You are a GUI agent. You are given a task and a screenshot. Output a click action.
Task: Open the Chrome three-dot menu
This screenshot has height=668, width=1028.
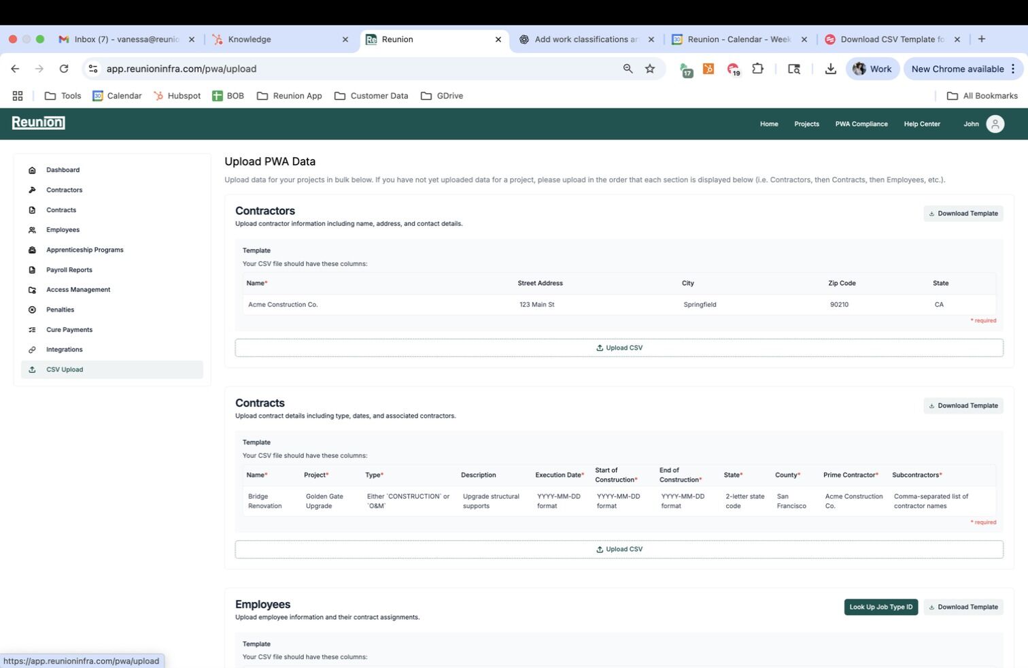click(x=1013, y=69)
